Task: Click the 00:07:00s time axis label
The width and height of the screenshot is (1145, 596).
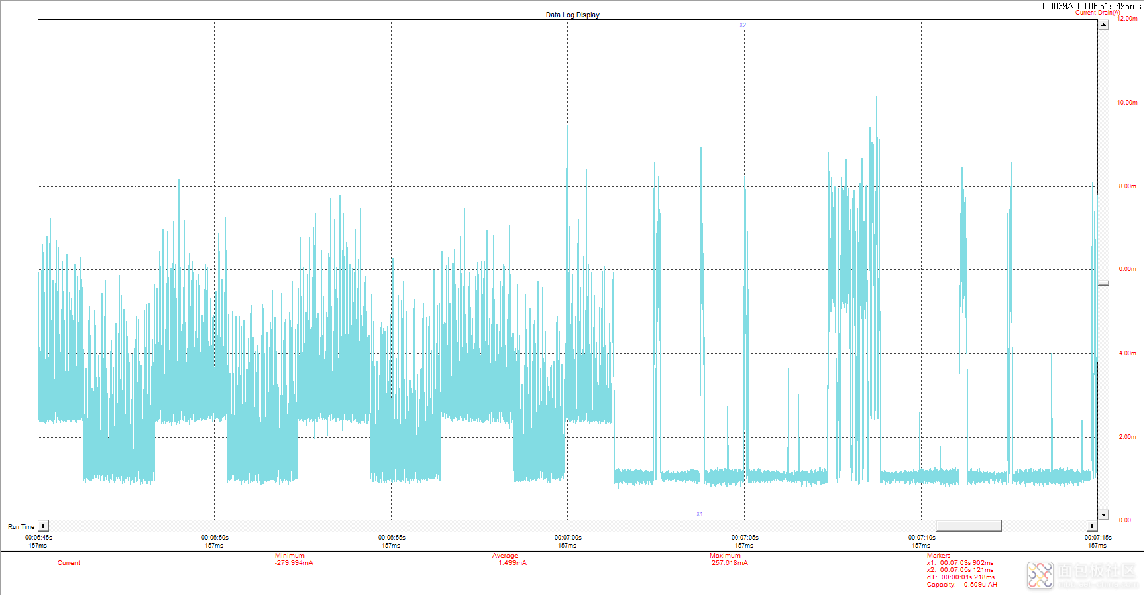Action: click(x=568, y=538)
